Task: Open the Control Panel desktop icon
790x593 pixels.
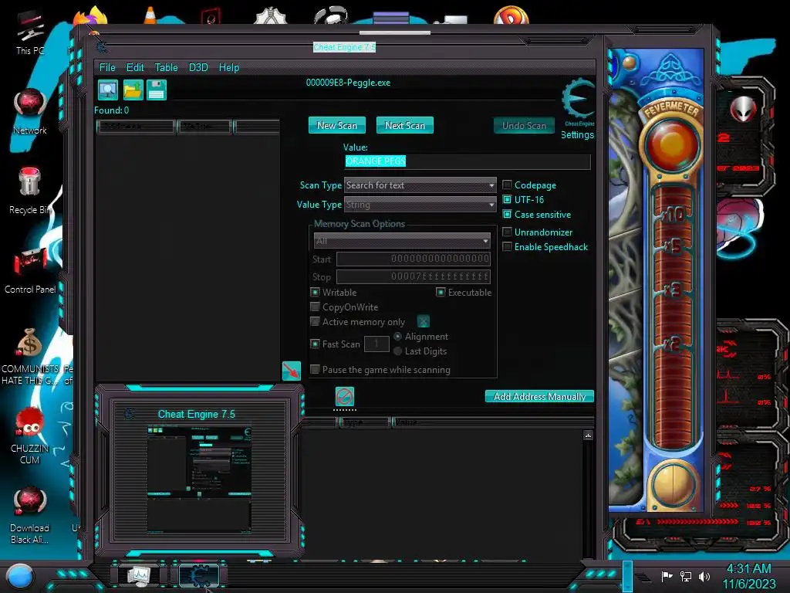Action: pos(30,270)
